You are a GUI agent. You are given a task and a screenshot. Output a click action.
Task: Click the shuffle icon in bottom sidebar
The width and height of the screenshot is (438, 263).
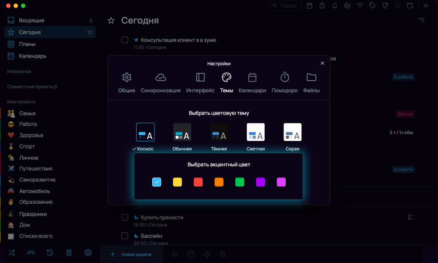(12, 253)
